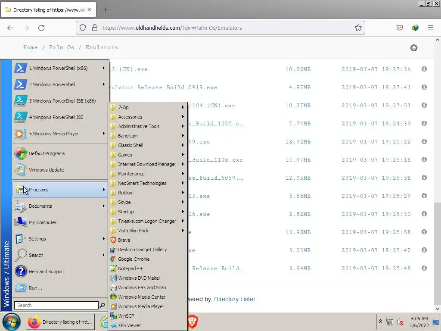Open the Directory Lister link

(235, 299)
